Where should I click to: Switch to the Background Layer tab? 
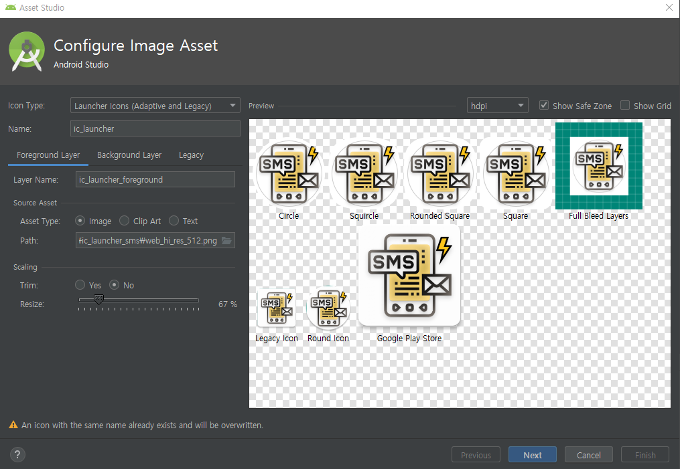tap(129, 155)
